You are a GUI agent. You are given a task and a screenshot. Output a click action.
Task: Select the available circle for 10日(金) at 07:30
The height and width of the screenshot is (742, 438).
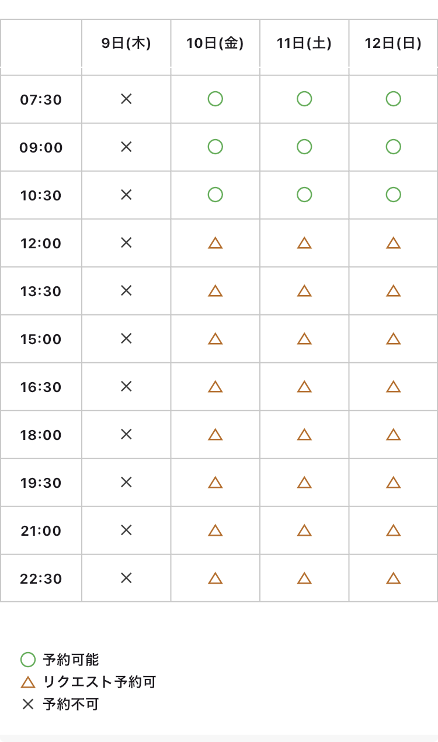pos(215,99)
